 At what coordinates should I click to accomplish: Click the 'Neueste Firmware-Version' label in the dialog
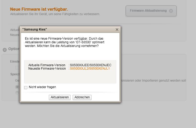coord(47,69)
